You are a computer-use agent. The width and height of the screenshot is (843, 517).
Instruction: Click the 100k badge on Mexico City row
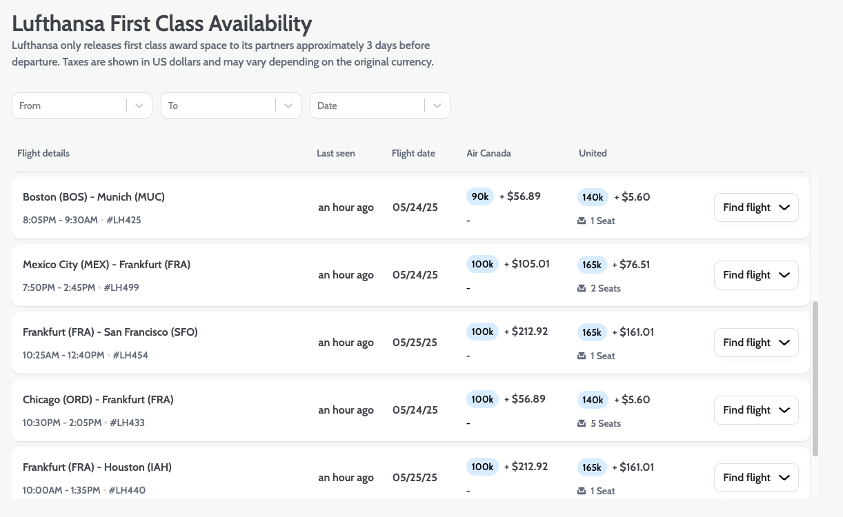[x=482, y=264]
